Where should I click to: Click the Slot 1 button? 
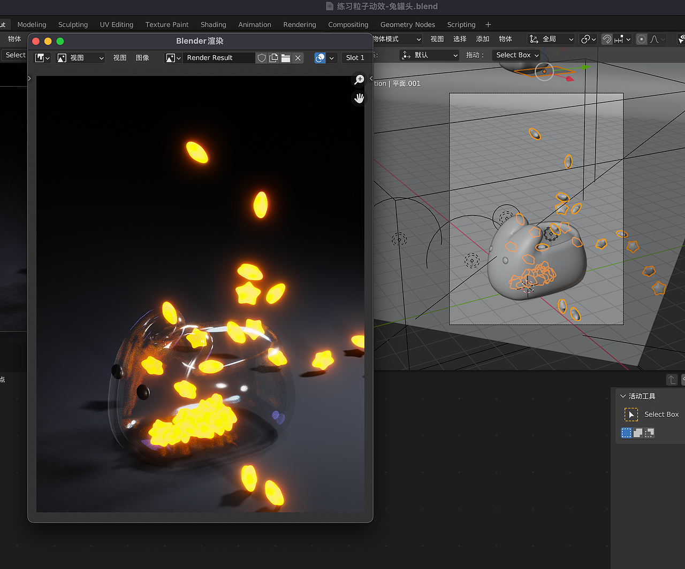click(x=355, y=57)
